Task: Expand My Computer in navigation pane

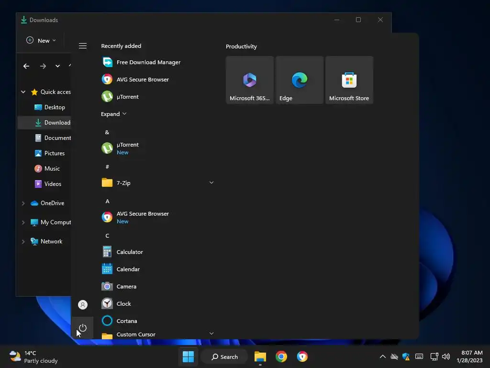Action: (23, 222)
